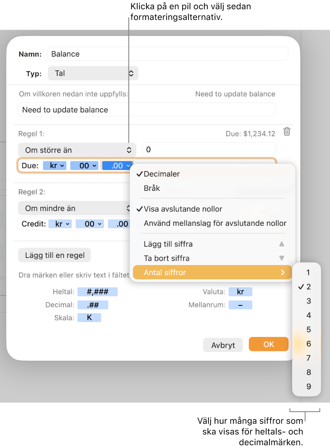Open the Om större än condition dropdown

coord(77,150)
